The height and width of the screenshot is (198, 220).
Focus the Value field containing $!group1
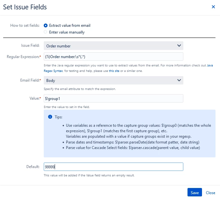(113, 98)
